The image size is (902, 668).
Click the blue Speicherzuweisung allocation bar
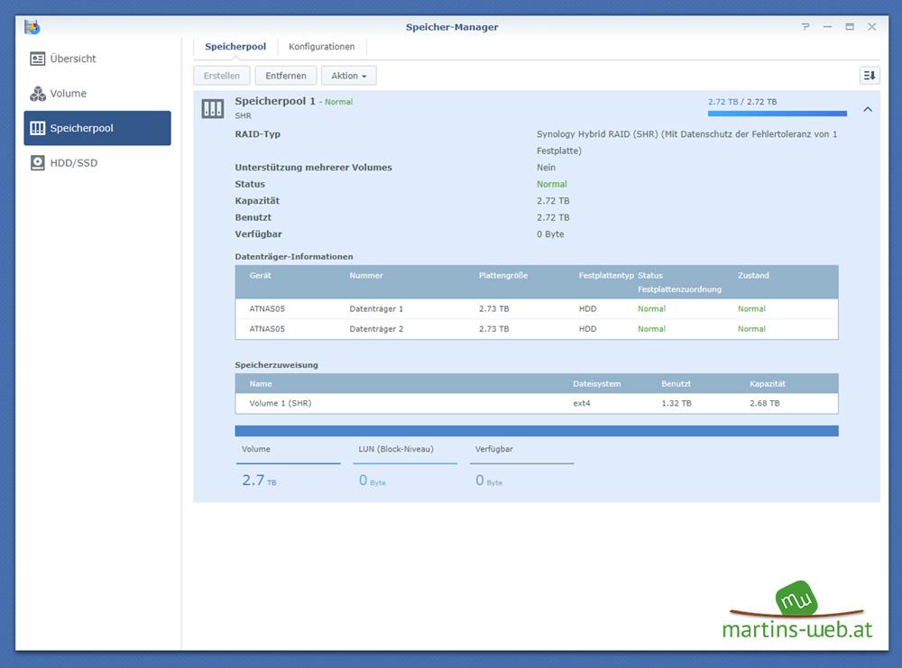(537, 431)
